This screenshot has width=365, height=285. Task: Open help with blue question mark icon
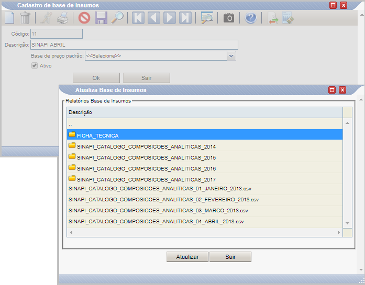pyautogui.click(x=251, y=18)
